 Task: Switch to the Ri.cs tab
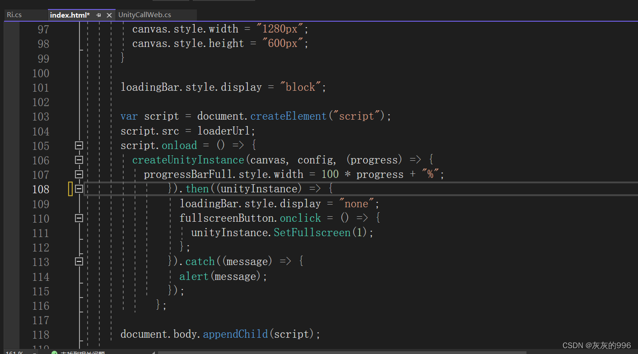pos(14,15)
